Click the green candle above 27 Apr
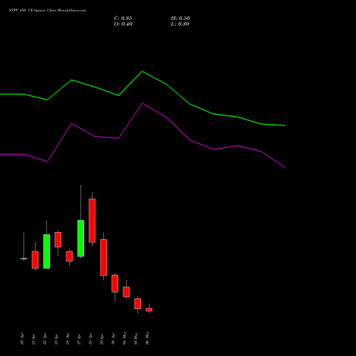 tap(80, 239)
